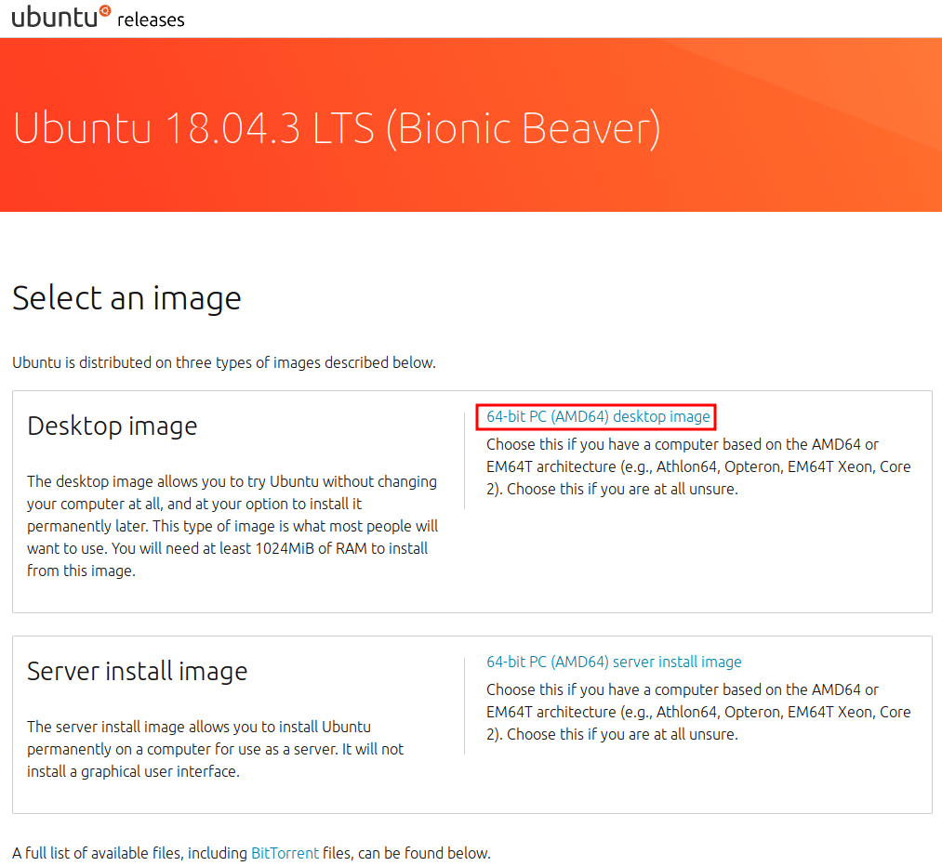This screenshot has height=866, width=942.
Task: Click the "Server install image" heading
Action: (x=137, y=672)
